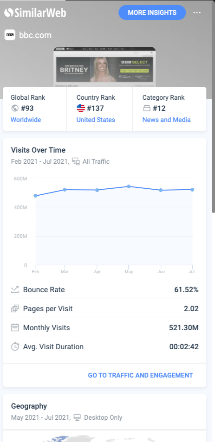Click the Bounce Rate chart icon
Image resolution: width=215 pixels, height=442 pixels.
click(x=15, y=289)
